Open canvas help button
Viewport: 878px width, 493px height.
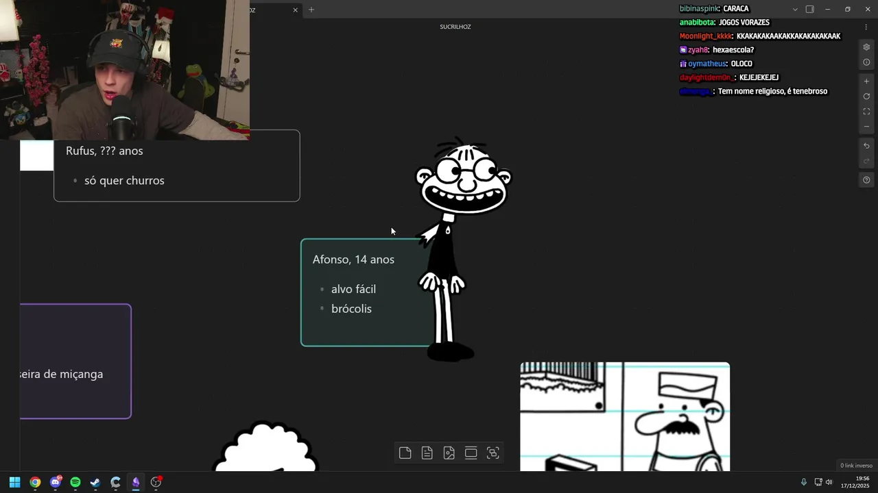pyautogui.click(x=866, y=180)
